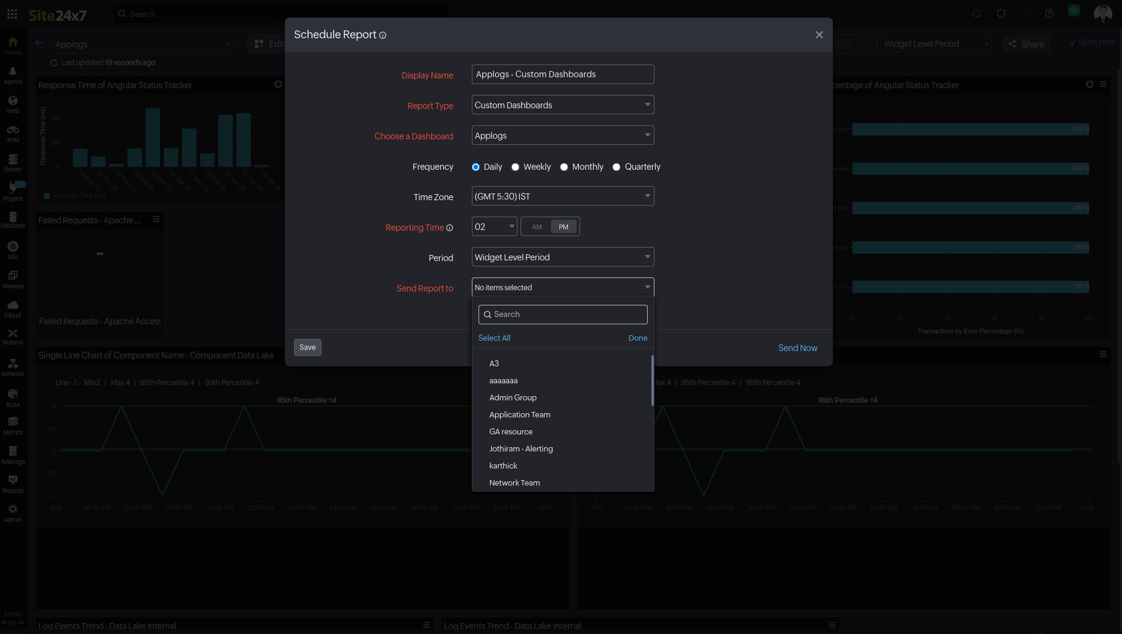Select the Weekly frequency radio button

(x=515, y=167)
